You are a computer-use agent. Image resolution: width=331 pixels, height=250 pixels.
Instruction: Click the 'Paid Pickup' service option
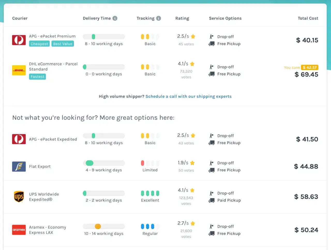[x=229, y=200]
